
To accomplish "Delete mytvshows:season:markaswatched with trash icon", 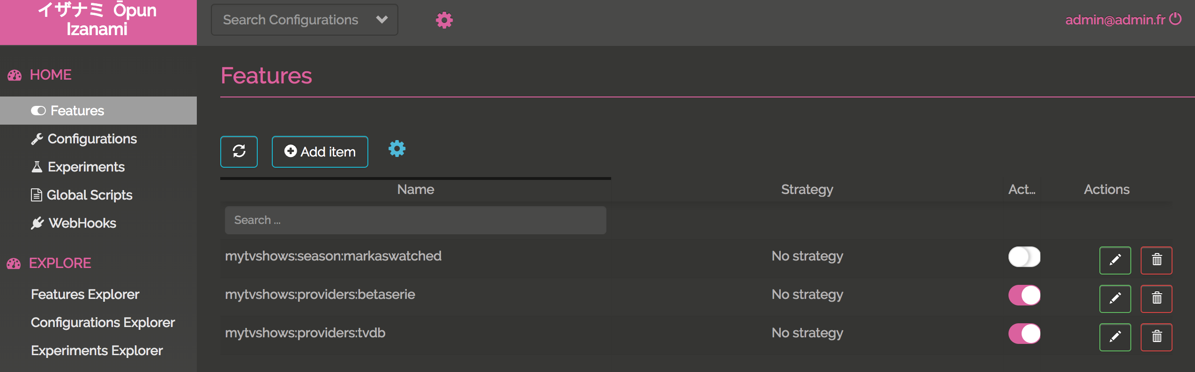I will coord(1157,260).
